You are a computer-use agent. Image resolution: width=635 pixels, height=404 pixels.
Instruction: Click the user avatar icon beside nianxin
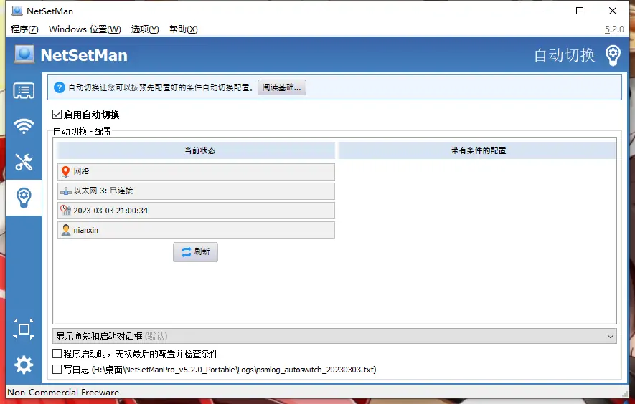click(65, 230)
